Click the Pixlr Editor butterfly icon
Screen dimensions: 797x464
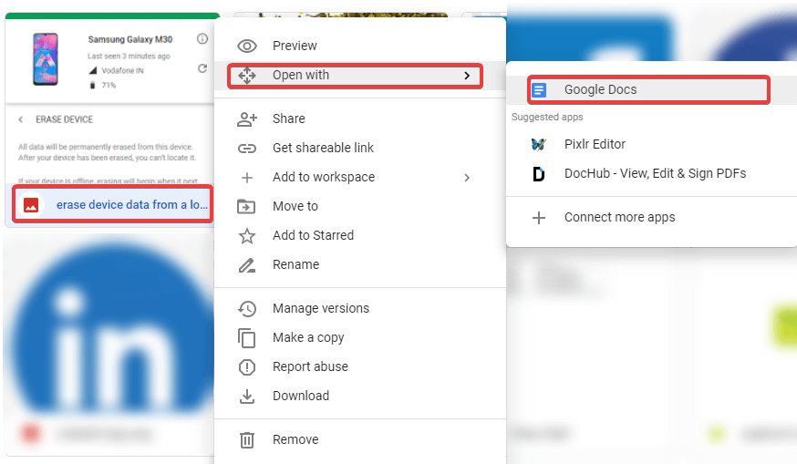[x=539, y=145]
